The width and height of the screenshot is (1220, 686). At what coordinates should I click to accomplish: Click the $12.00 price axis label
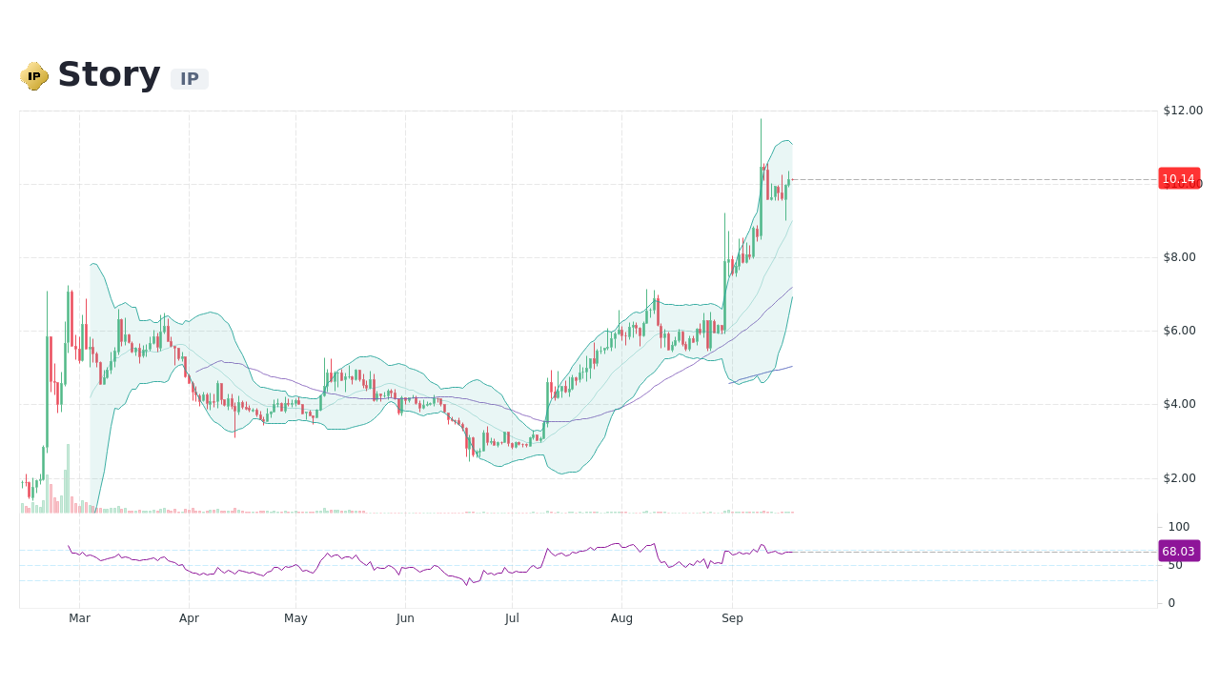[x=1182, y=110]
